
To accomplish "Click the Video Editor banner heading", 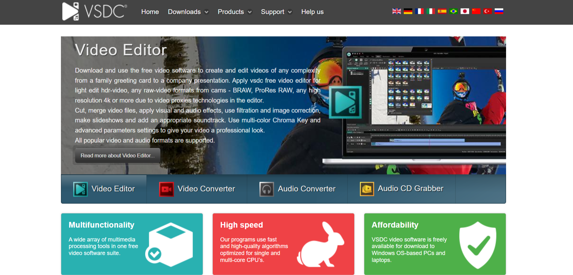I will 121,50.
